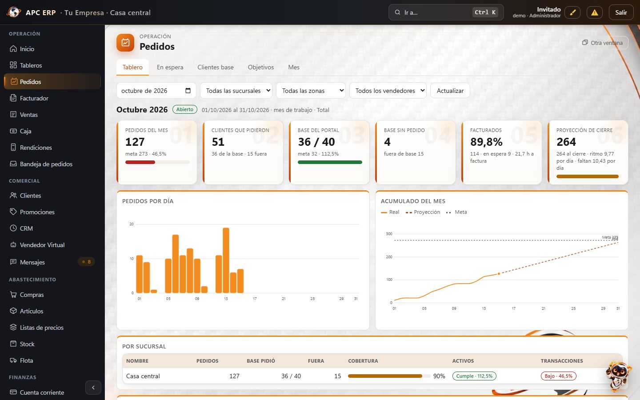Open Stock in the sidebar
640x400 pixels.
coord(52,344)
